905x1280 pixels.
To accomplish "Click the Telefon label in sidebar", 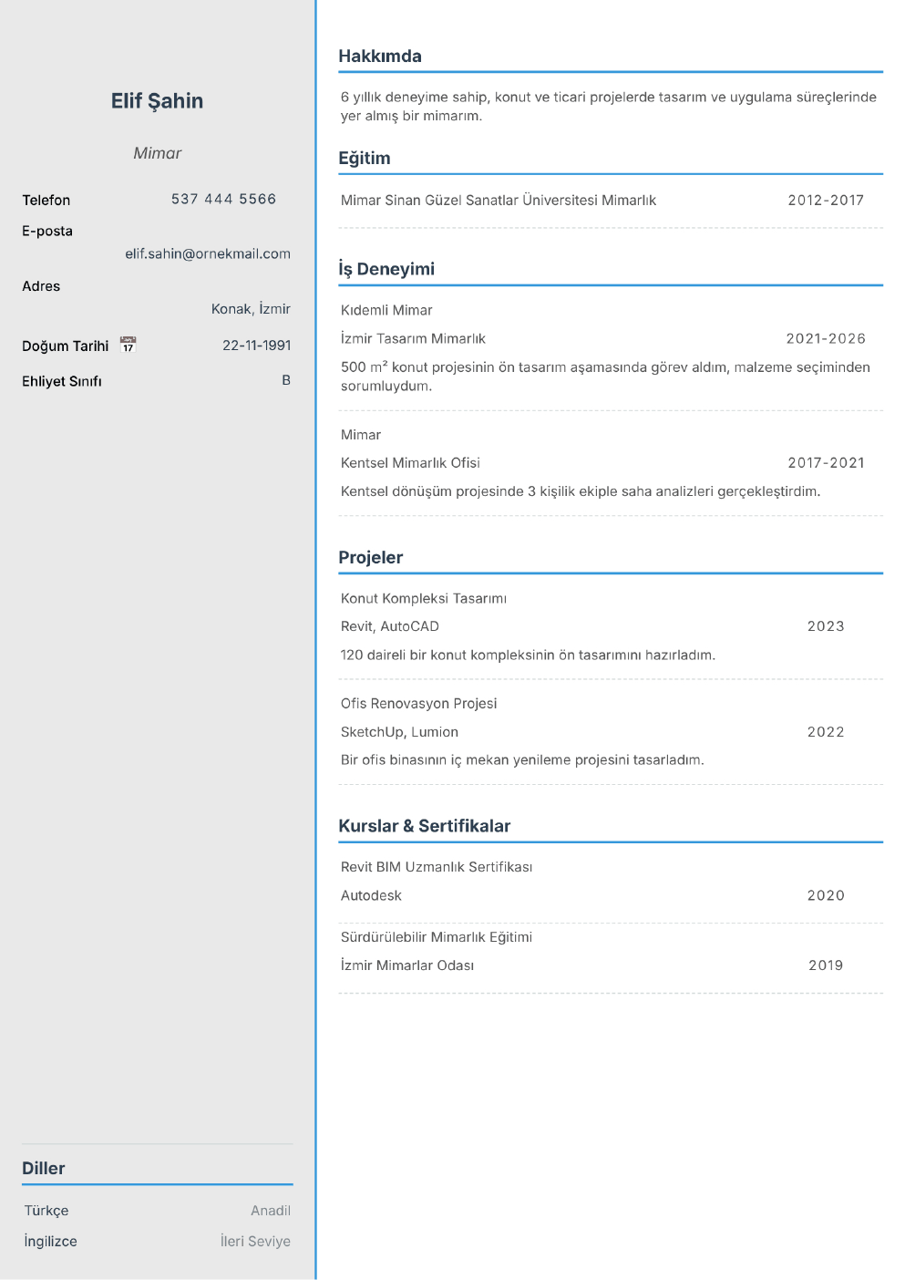I will (x=46, y=201).
